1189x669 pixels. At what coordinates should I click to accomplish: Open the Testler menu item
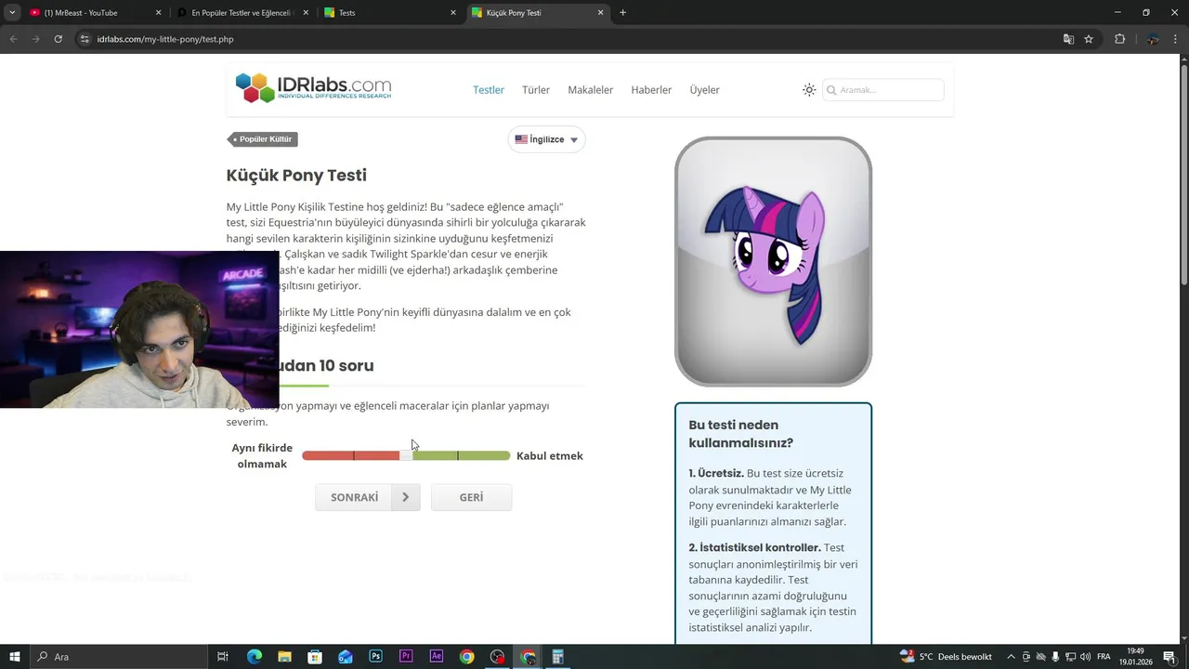[489, 90]
